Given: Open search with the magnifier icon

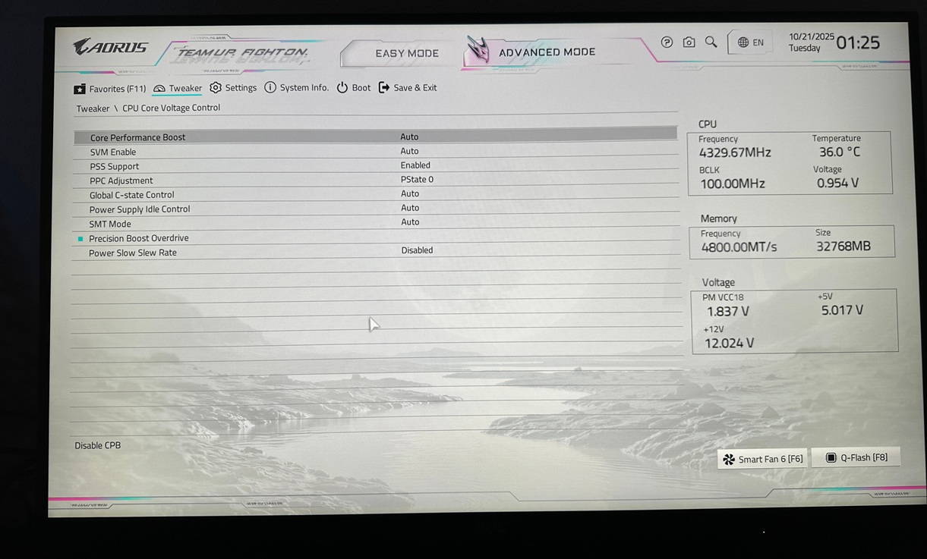Looking at the screenshot, I should click(711, 42).
